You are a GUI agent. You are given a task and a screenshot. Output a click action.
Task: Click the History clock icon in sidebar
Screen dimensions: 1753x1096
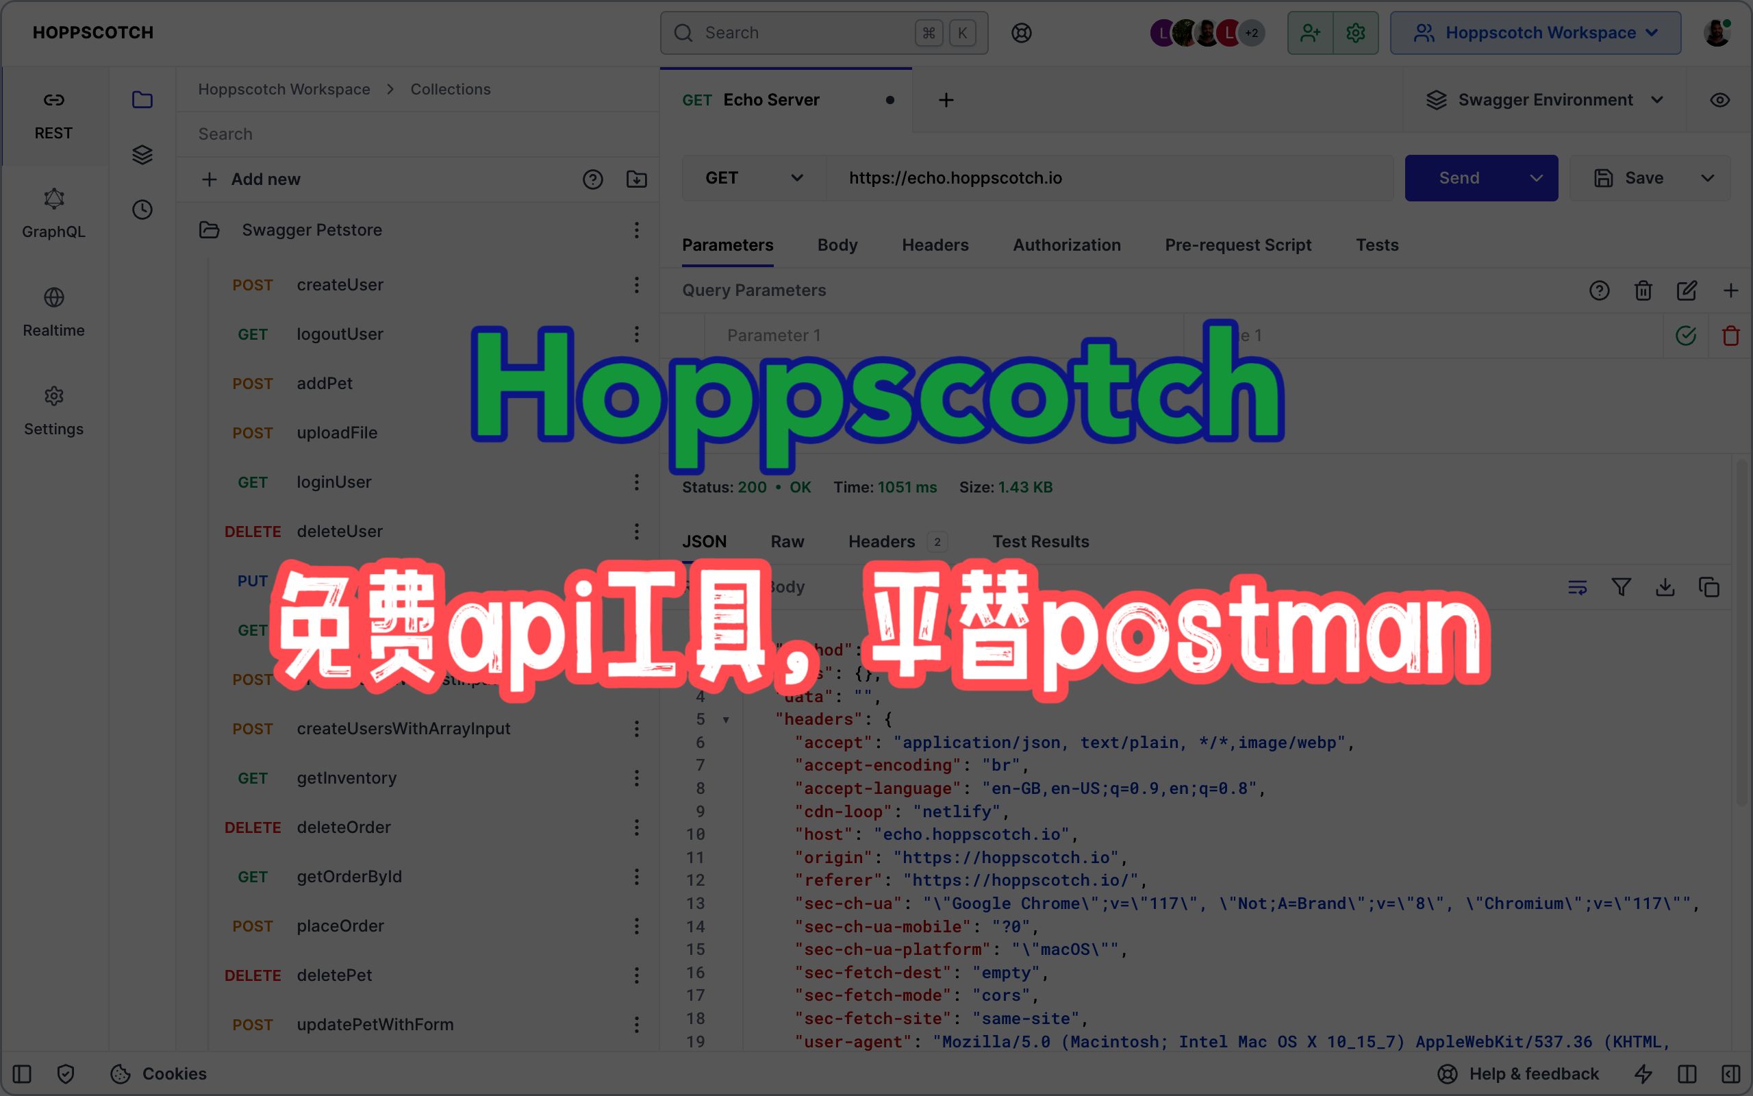tap(142, 210)
